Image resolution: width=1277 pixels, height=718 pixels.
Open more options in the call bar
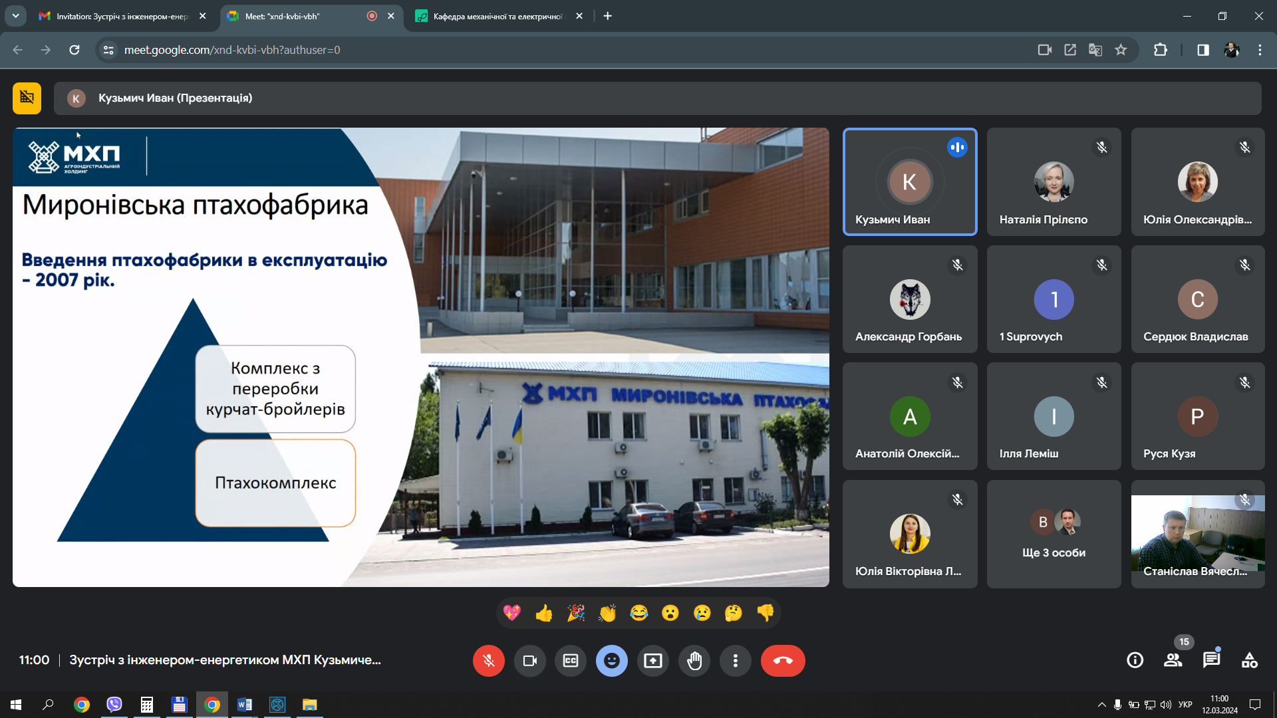pyautogui.click(x=736, y=661)
